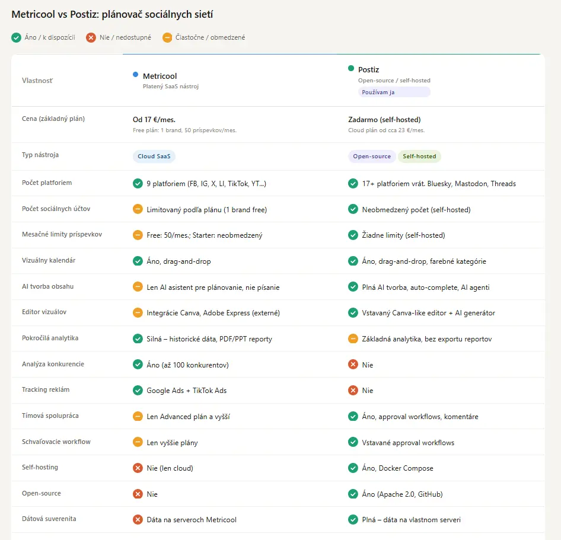Click the Self-hosted tag pill

coord(419,156)
